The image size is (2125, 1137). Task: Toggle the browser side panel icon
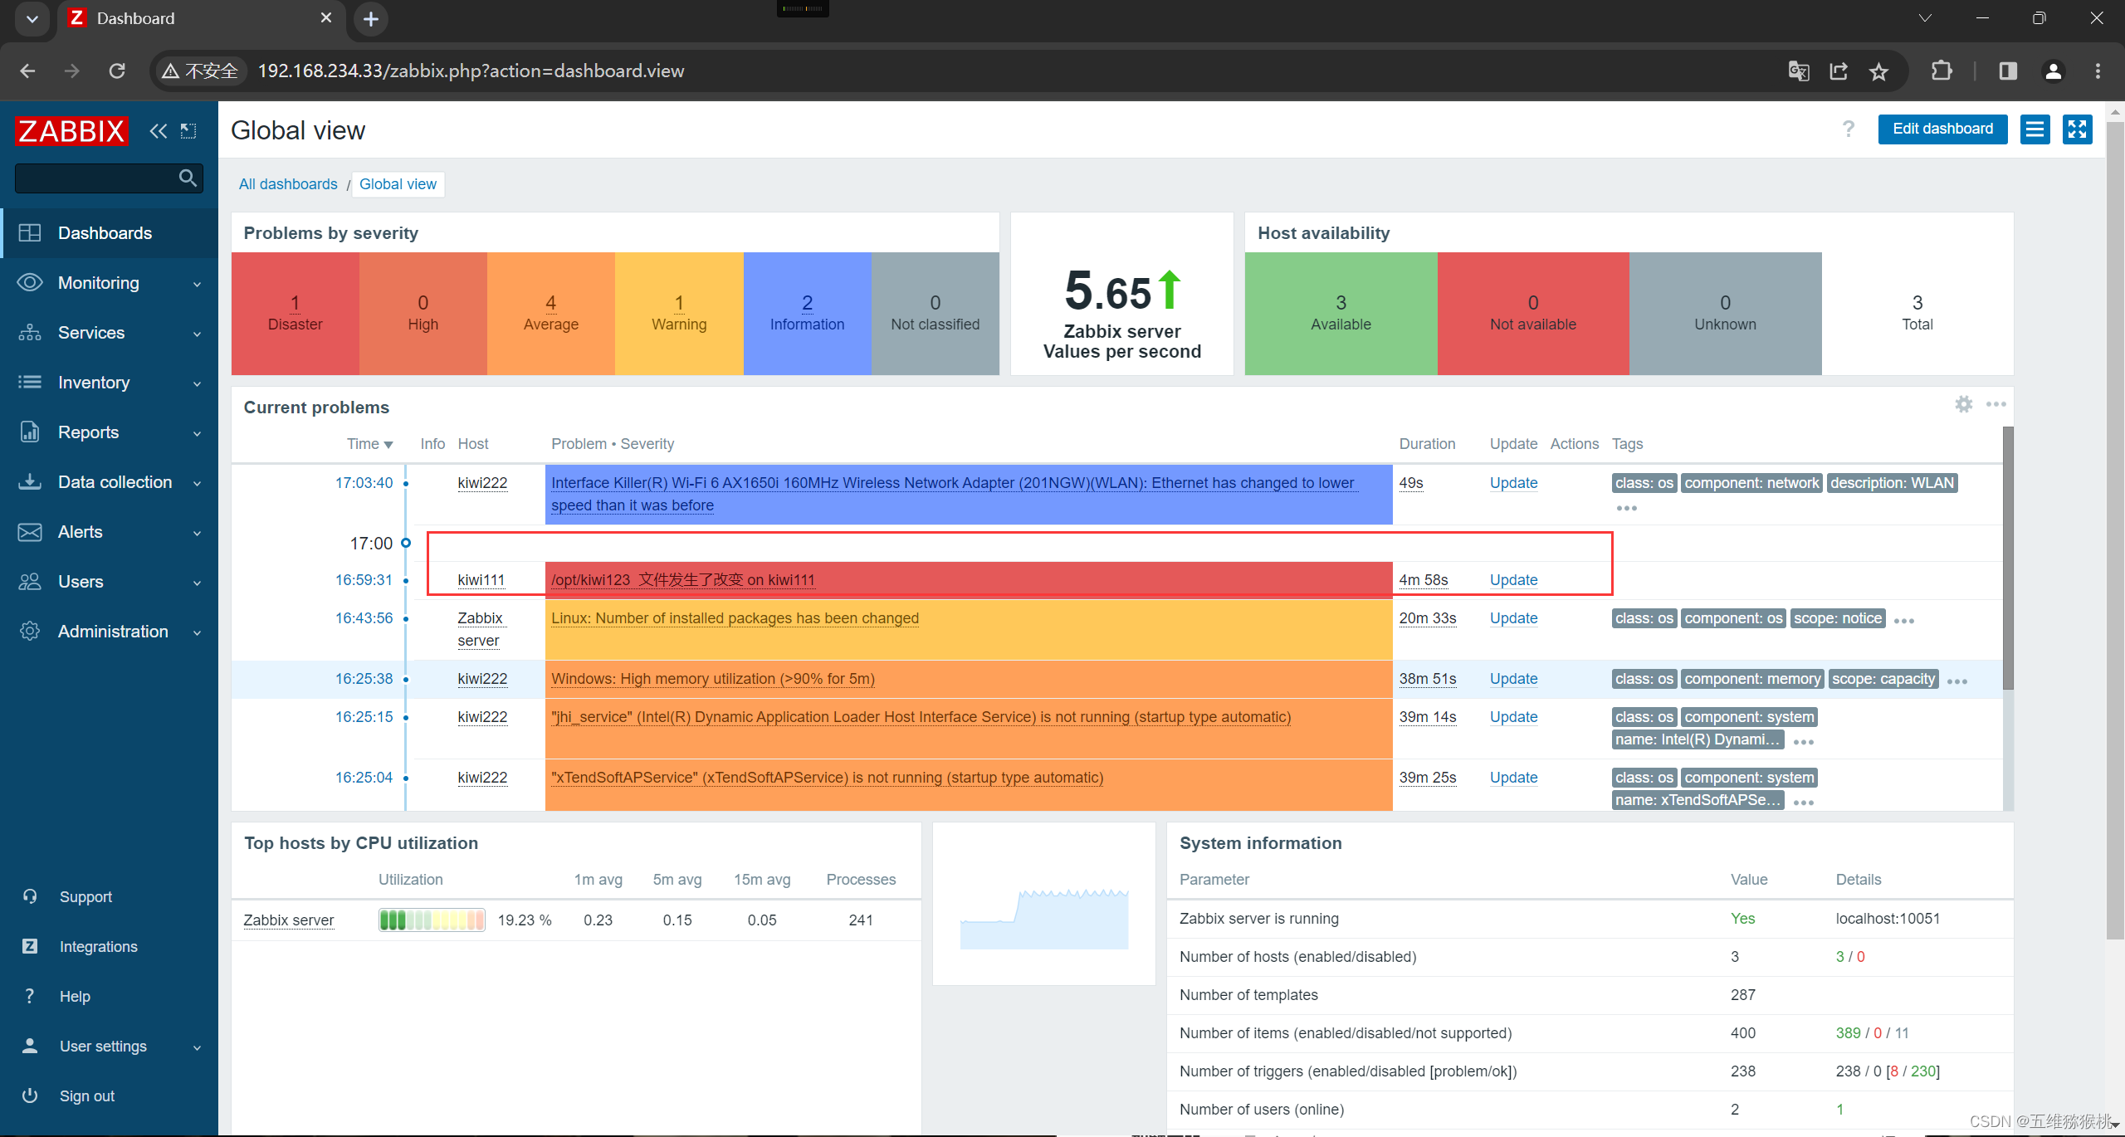(x=2007, y=71)
